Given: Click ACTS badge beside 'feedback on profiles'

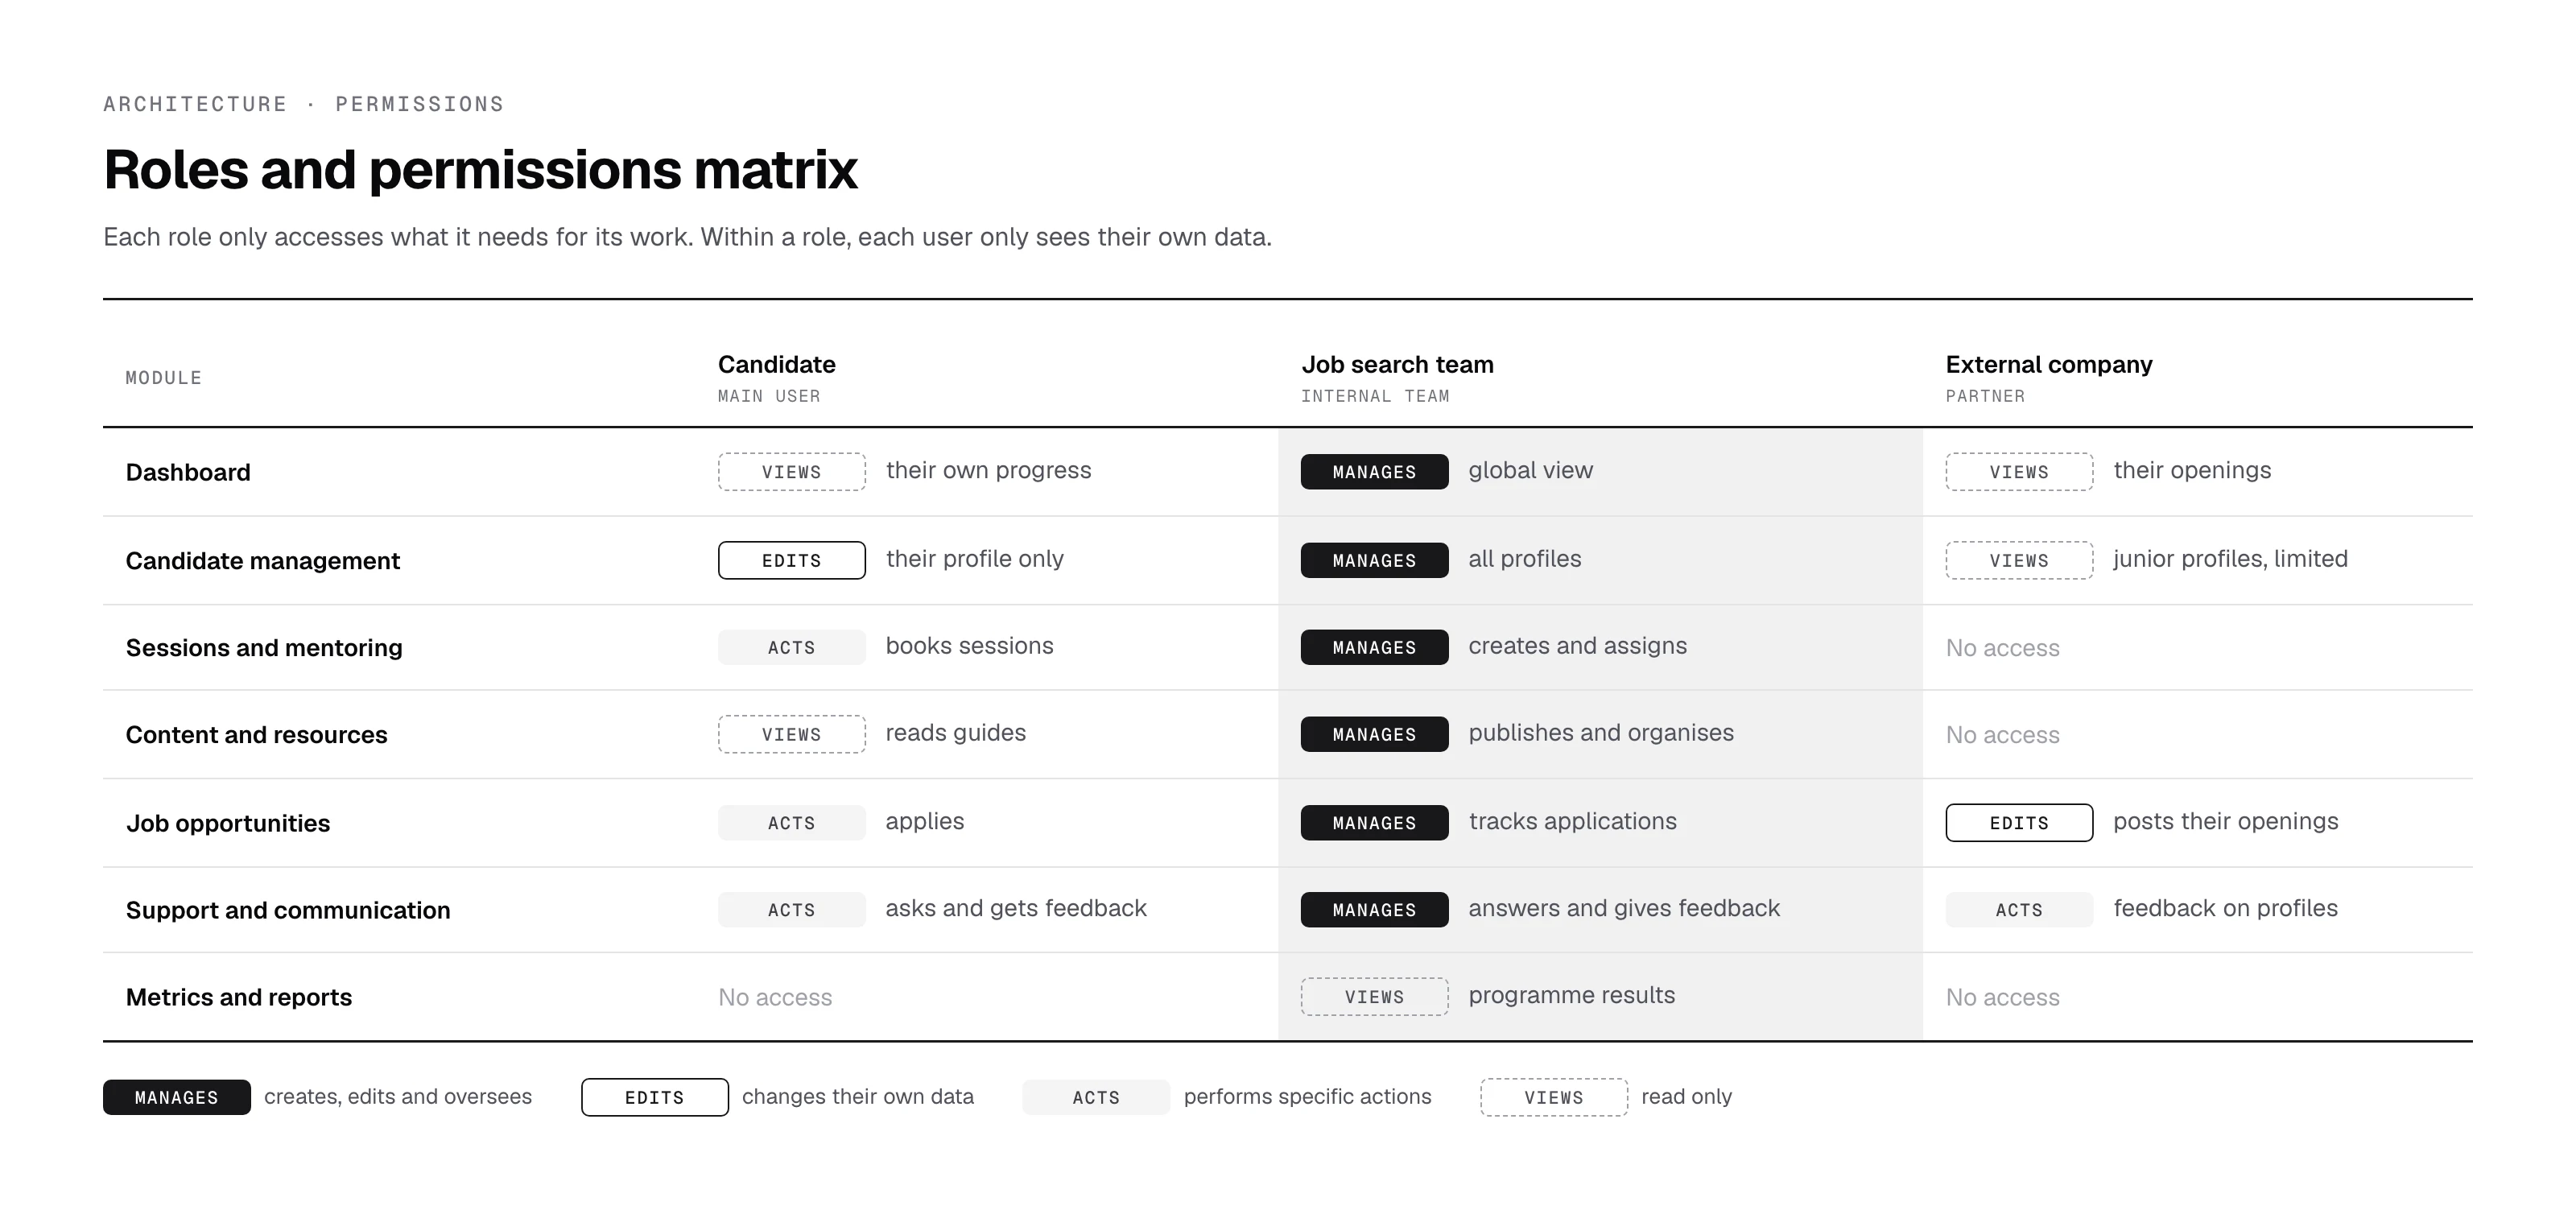Looking at the screenshot, I should coord(2020,910).
